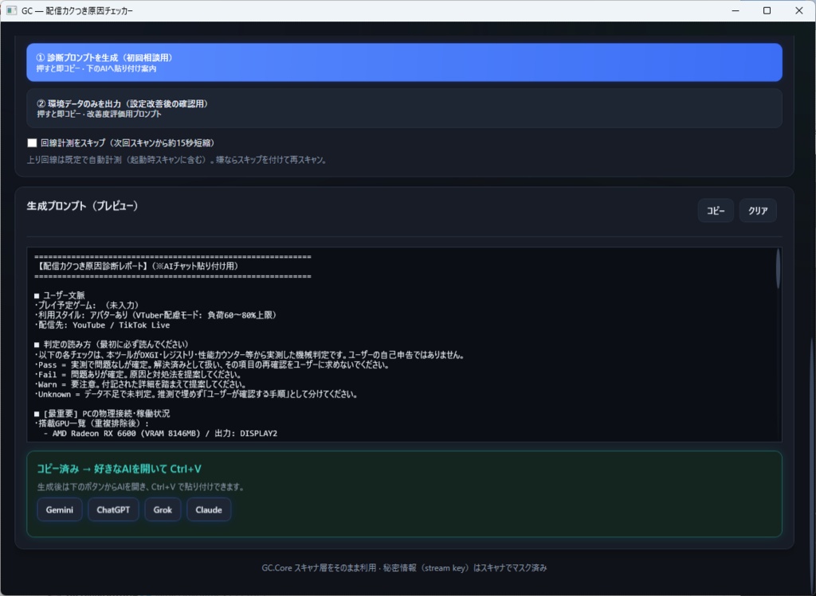This screenshot has height=596, width=816.
Task: Click the Fail = 問題ありが確定 line
Action: click(x=138, y=375)
